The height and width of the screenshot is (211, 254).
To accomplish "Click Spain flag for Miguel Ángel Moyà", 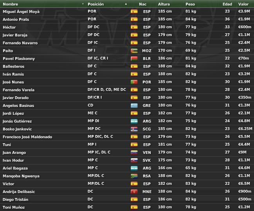I will pyautogui.click(x=134, y=11).
